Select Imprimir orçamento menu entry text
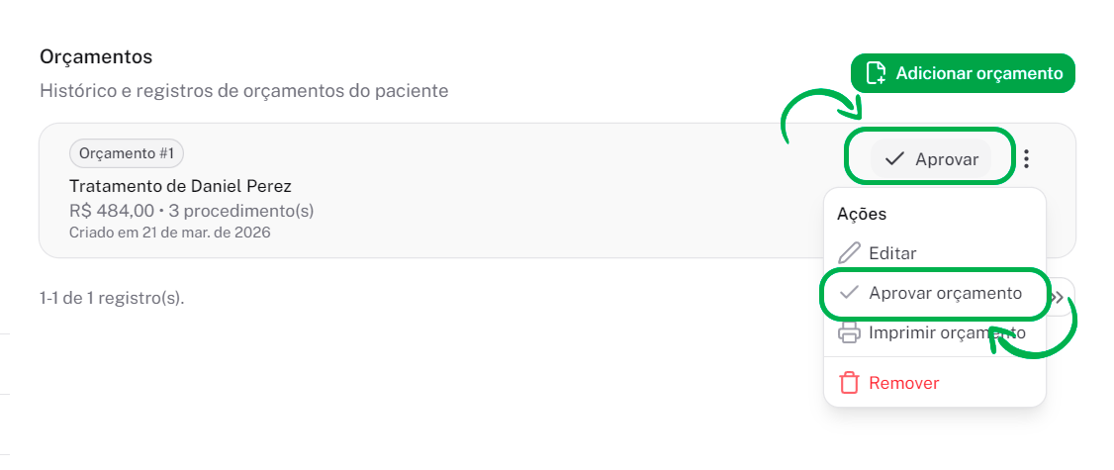Viewport: 1114px width, 470px height. tap(947, 333)
